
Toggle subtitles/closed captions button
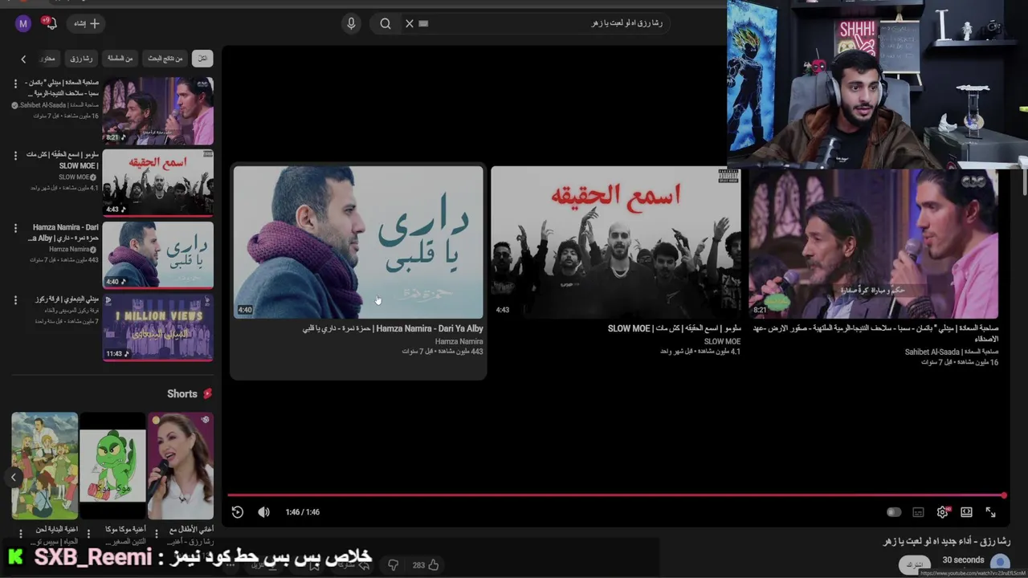point(918,512)
